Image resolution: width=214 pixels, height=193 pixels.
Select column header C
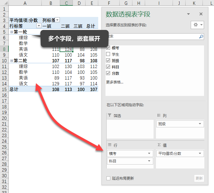66,3
